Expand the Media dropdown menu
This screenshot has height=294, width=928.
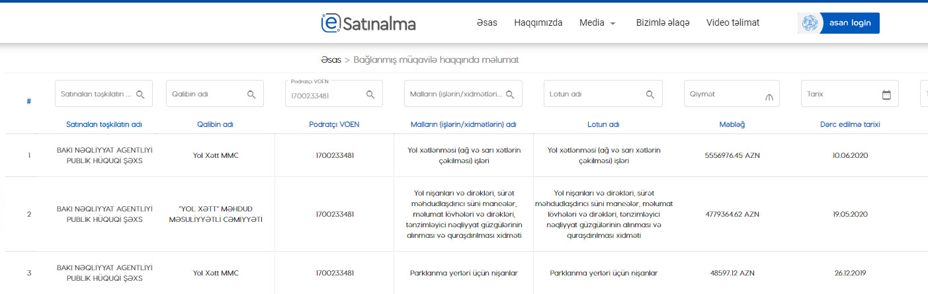coord(597,22)
